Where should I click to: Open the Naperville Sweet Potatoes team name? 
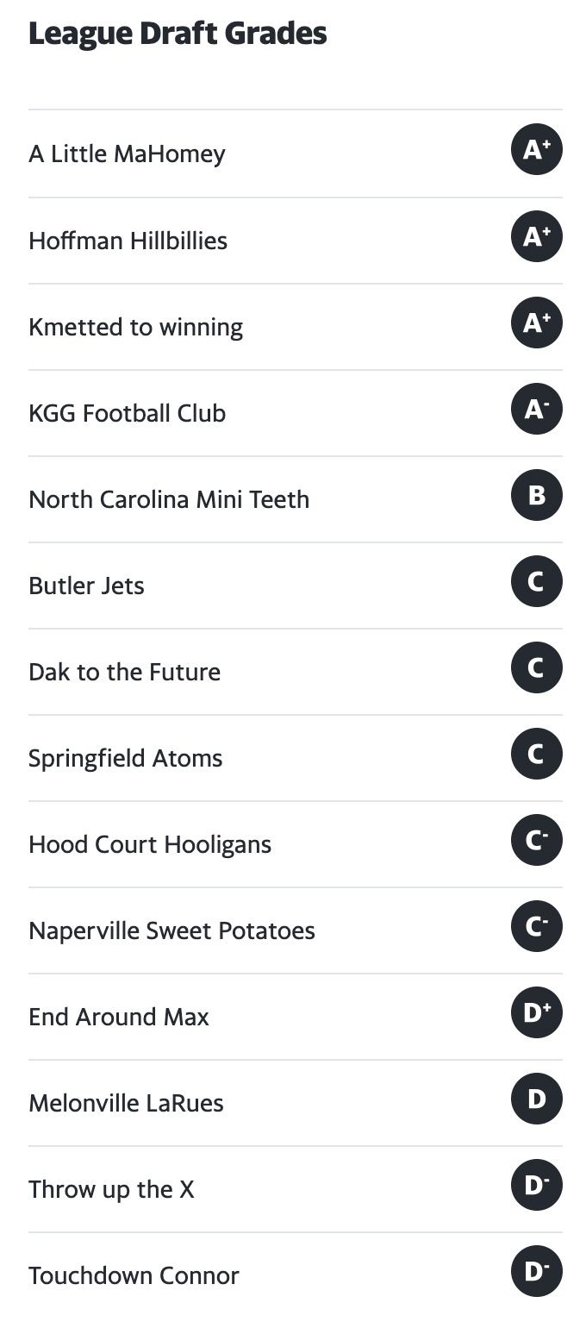(x=171, y=930)
